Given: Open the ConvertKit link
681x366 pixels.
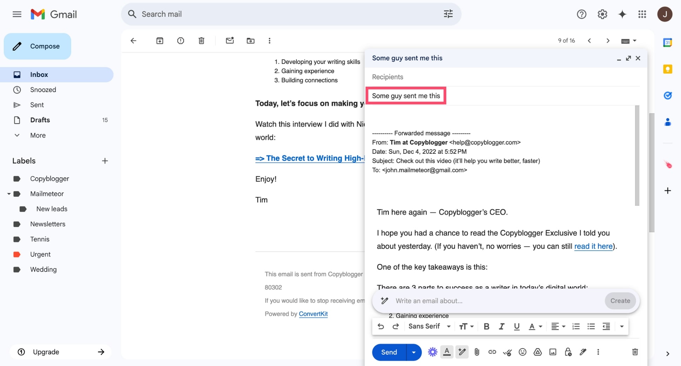Looking at the screenshot, I should (313, 314).
